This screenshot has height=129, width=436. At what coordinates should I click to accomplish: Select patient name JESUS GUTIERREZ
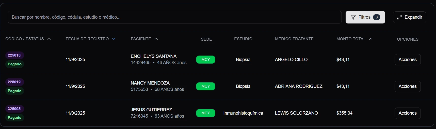[151, 110]
